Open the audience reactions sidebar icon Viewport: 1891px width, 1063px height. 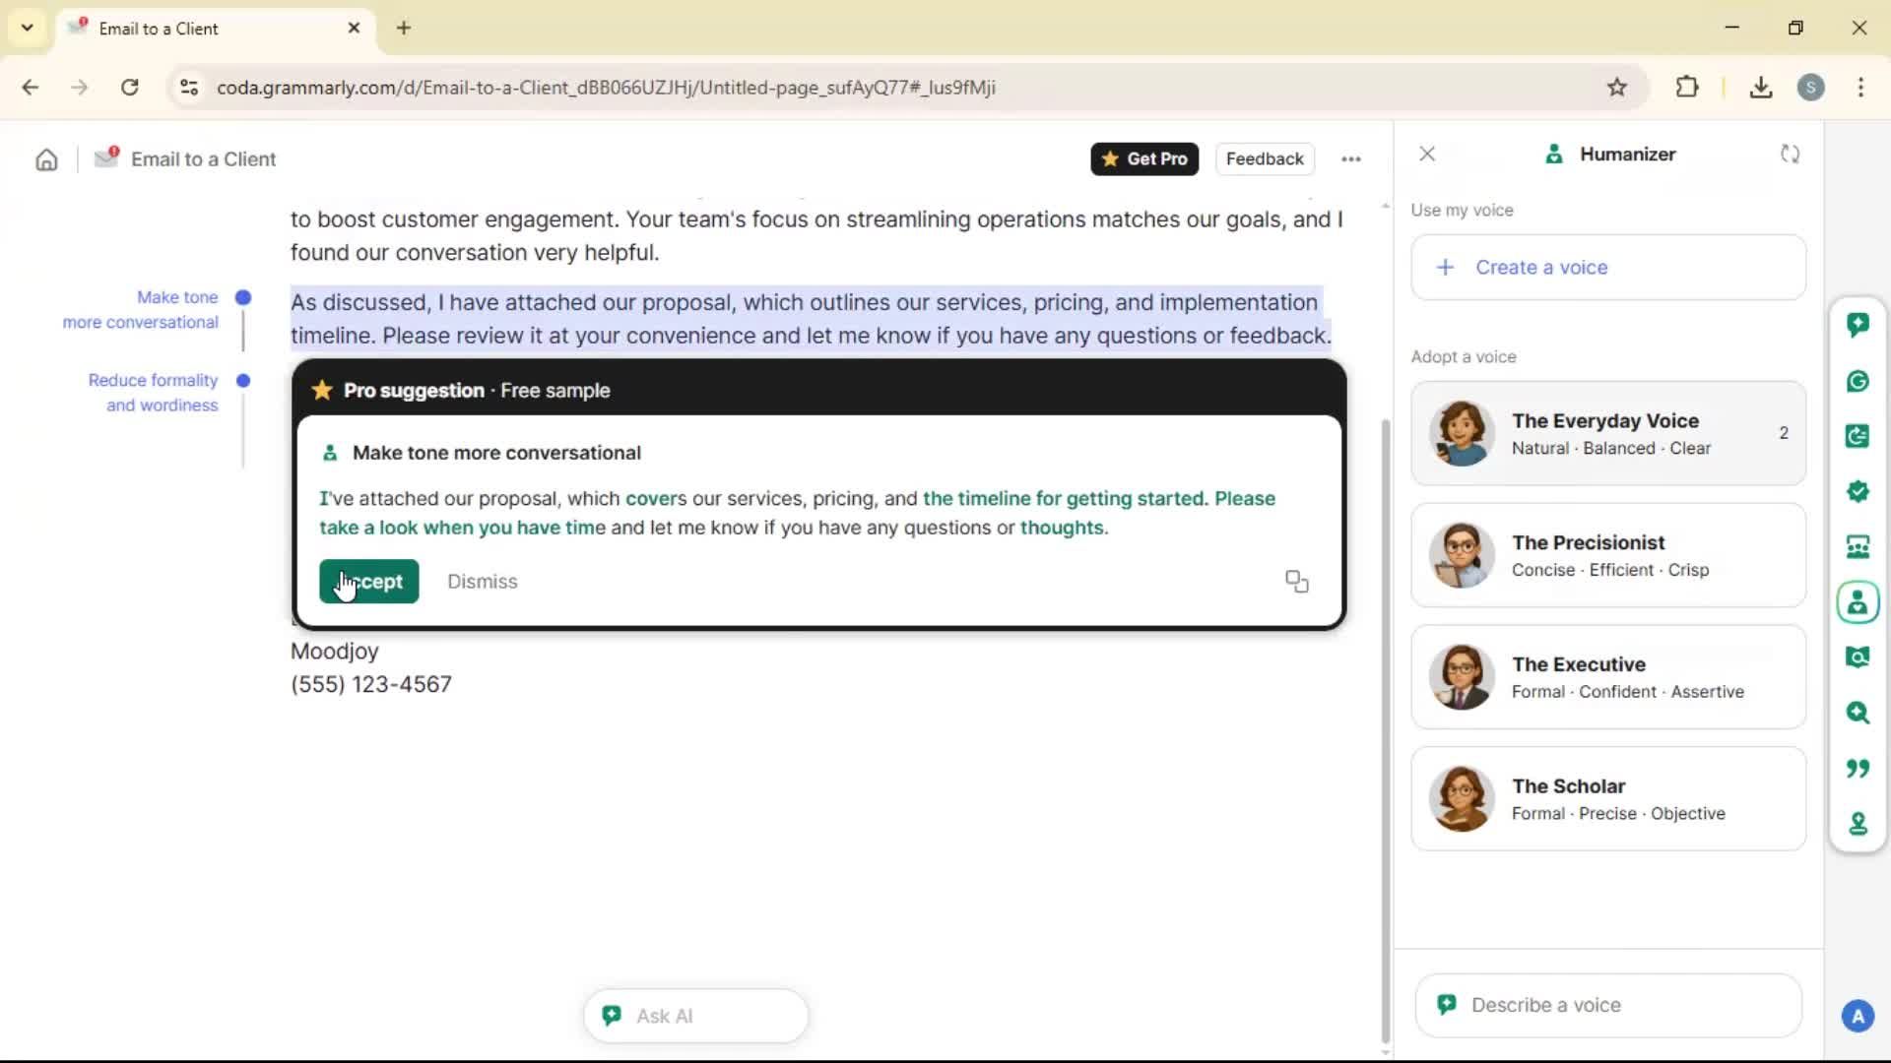(1858, 547)
